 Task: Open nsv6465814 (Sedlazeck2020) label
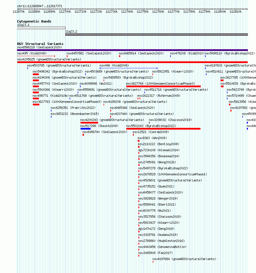click(x=141, y=54)
